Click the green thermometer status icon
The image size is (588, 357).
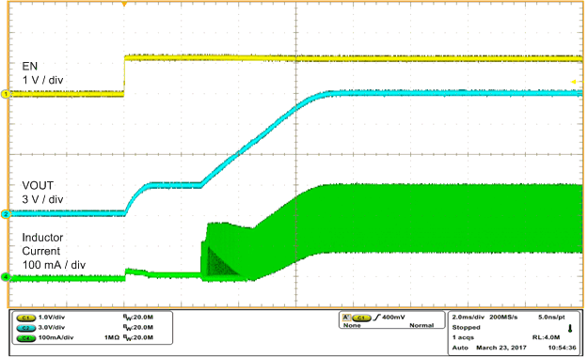click(x=570, y=329)
